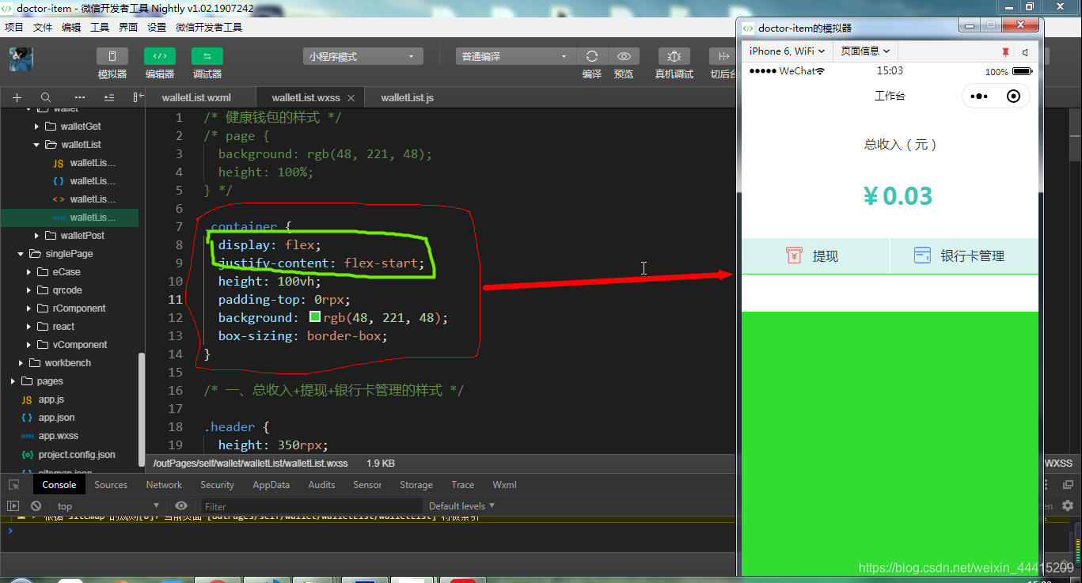Image resolution: width=1082 pixels, height=583 pixels.
Task: Open the three-dots more options in file tree
Action: pos(79,97)
